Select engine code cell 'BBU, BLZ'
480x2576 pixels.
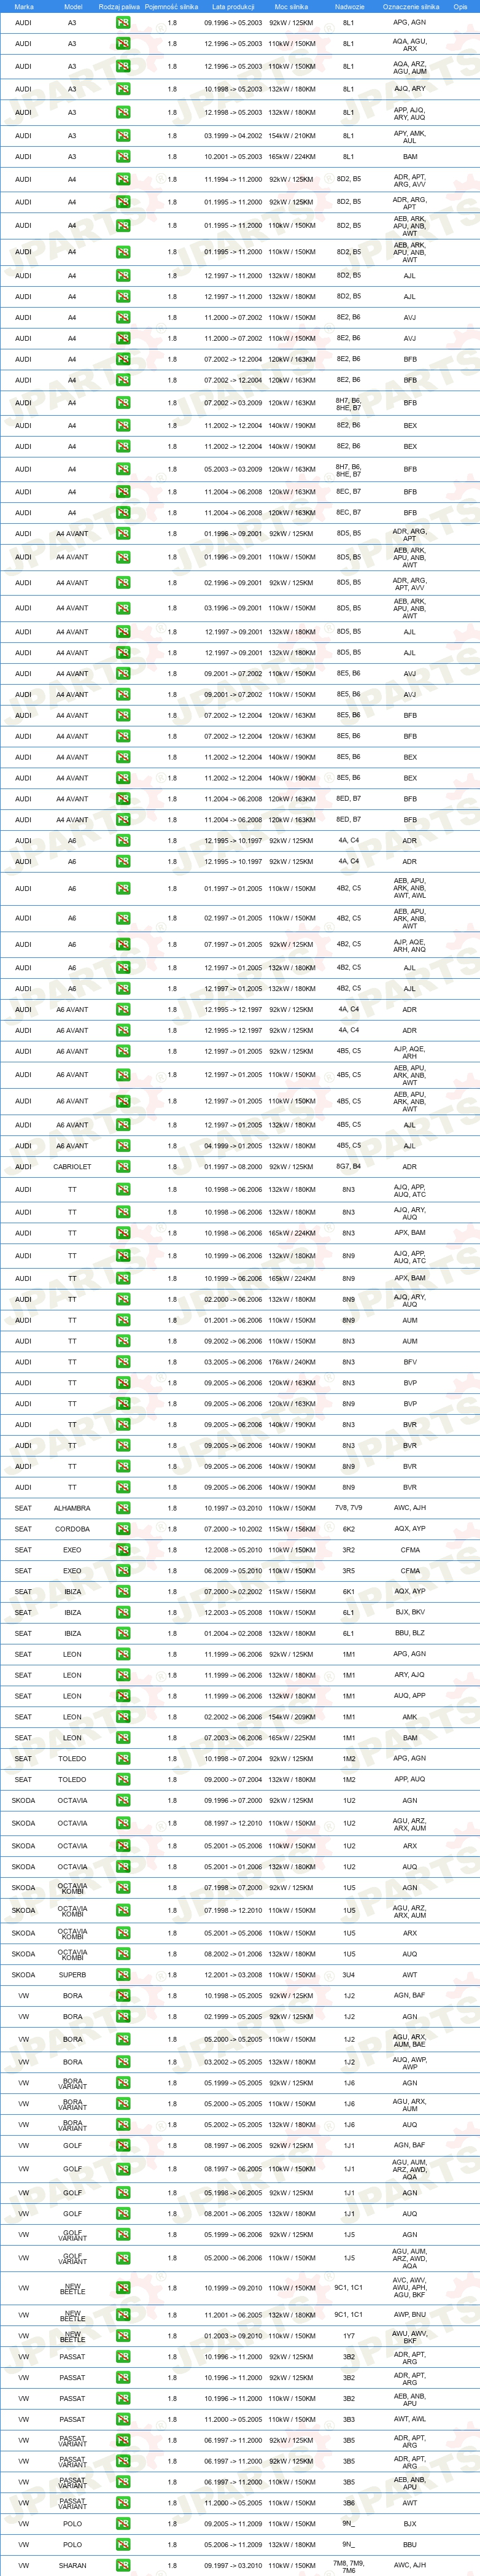(x=410, y=1633)
